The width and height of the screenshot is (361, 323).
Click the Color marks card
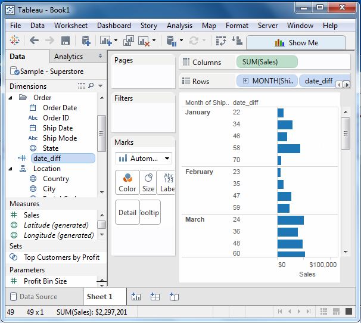point(127,182)
